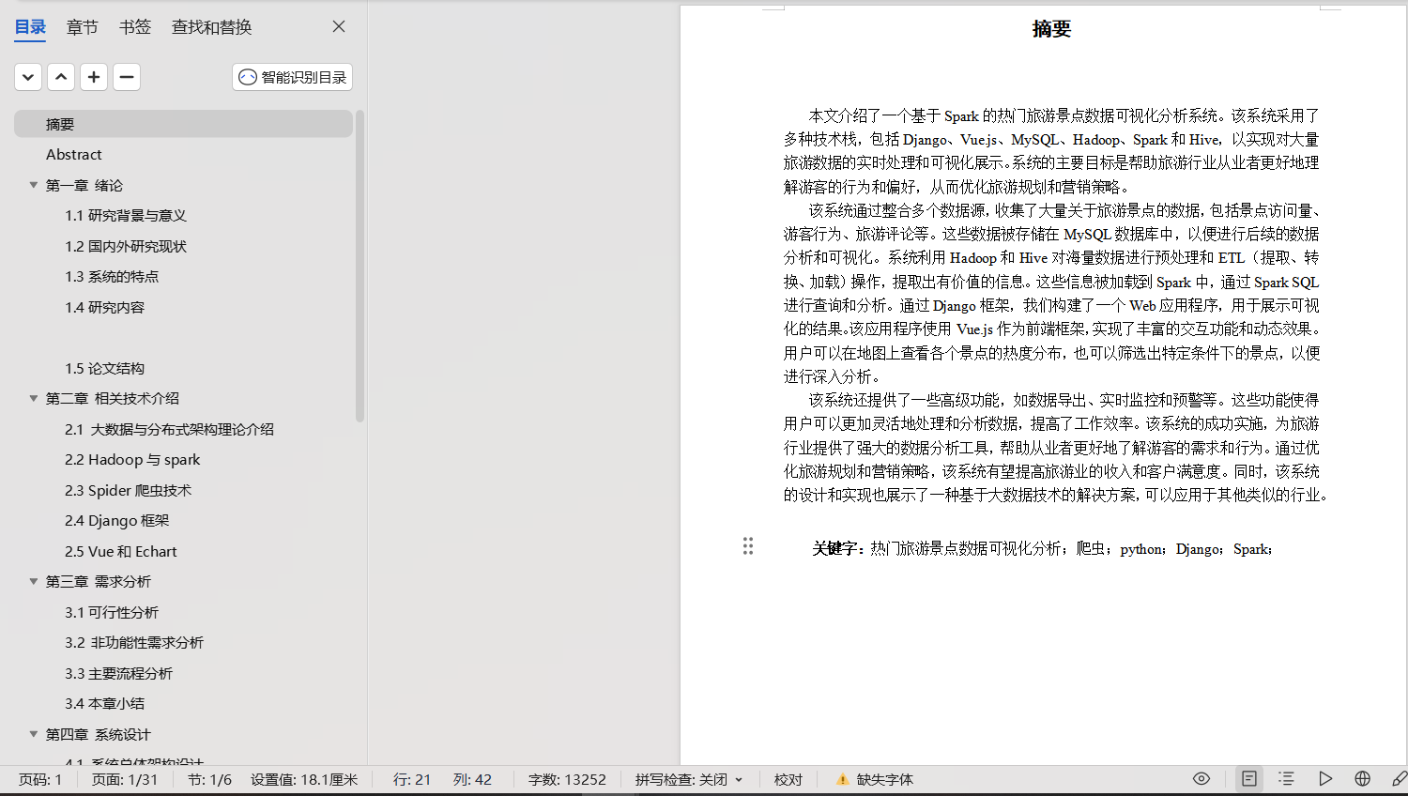
Task: Click the 缺失字体 warning in status bar
Action: tap(875, 780)
